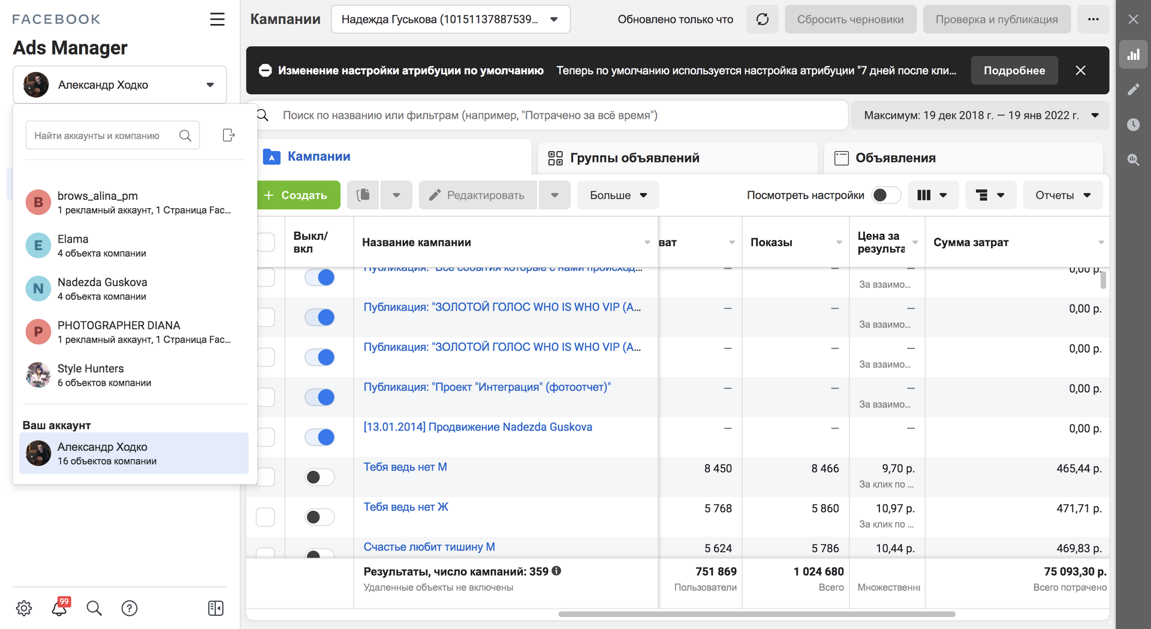Open the date range Максимум dropdown
Viewport: 1151px width, 629px height.
980,115
